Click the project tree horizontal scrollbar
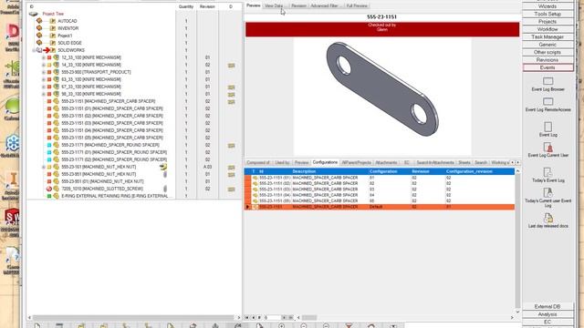The image size is (584, 328). pos(134,318)
